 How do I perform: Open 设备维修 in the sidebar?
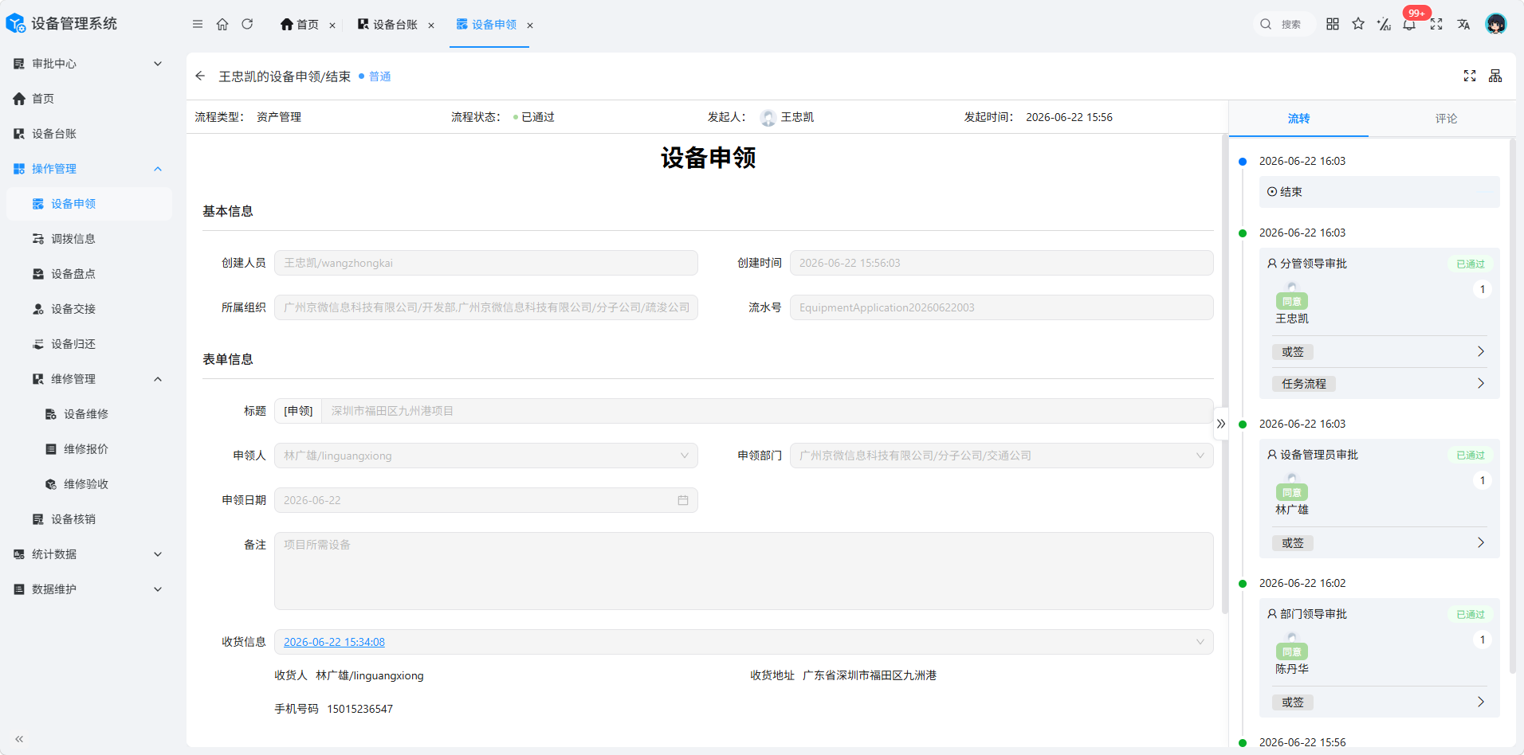pyautogui.click(x=88, y=414)
